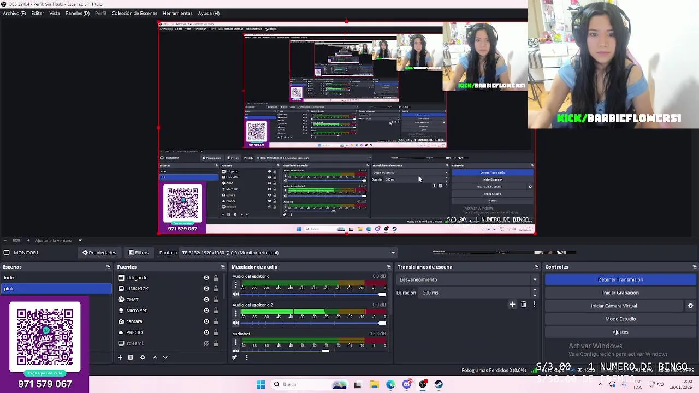Hide the CHAT source
This screenshot has height=393, width=699.
click(x=206, y=300)
